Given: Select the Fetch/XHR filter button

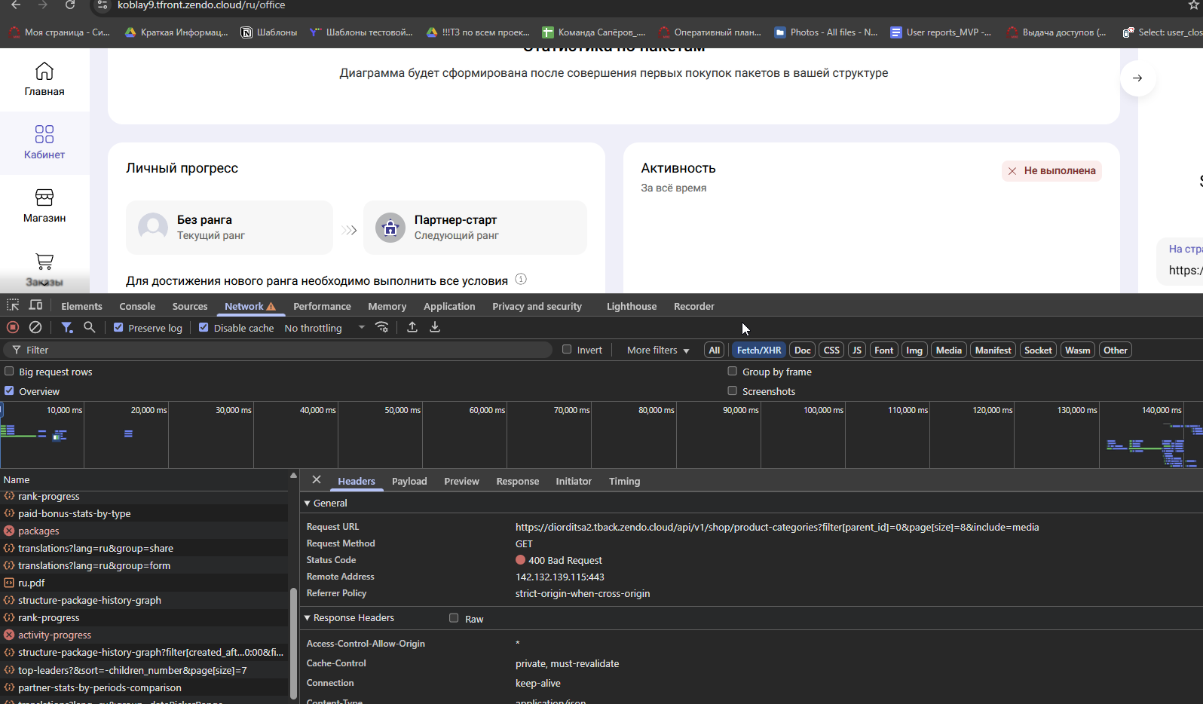Looking at the screenshot, I should pos(759,350).
